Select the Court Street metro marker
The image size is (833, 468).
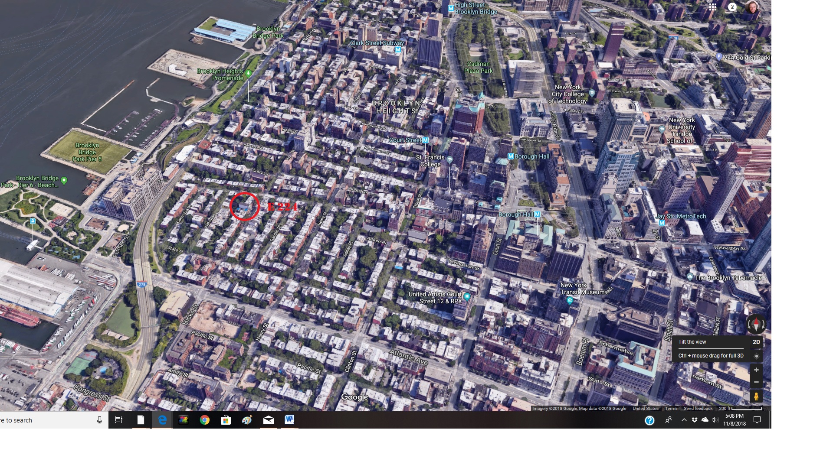426,140
